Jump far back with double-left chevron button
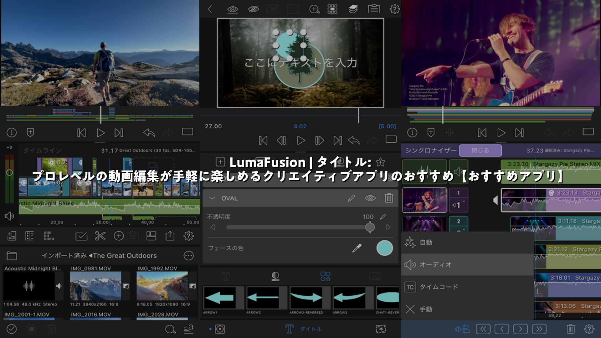 coord(483,329)
